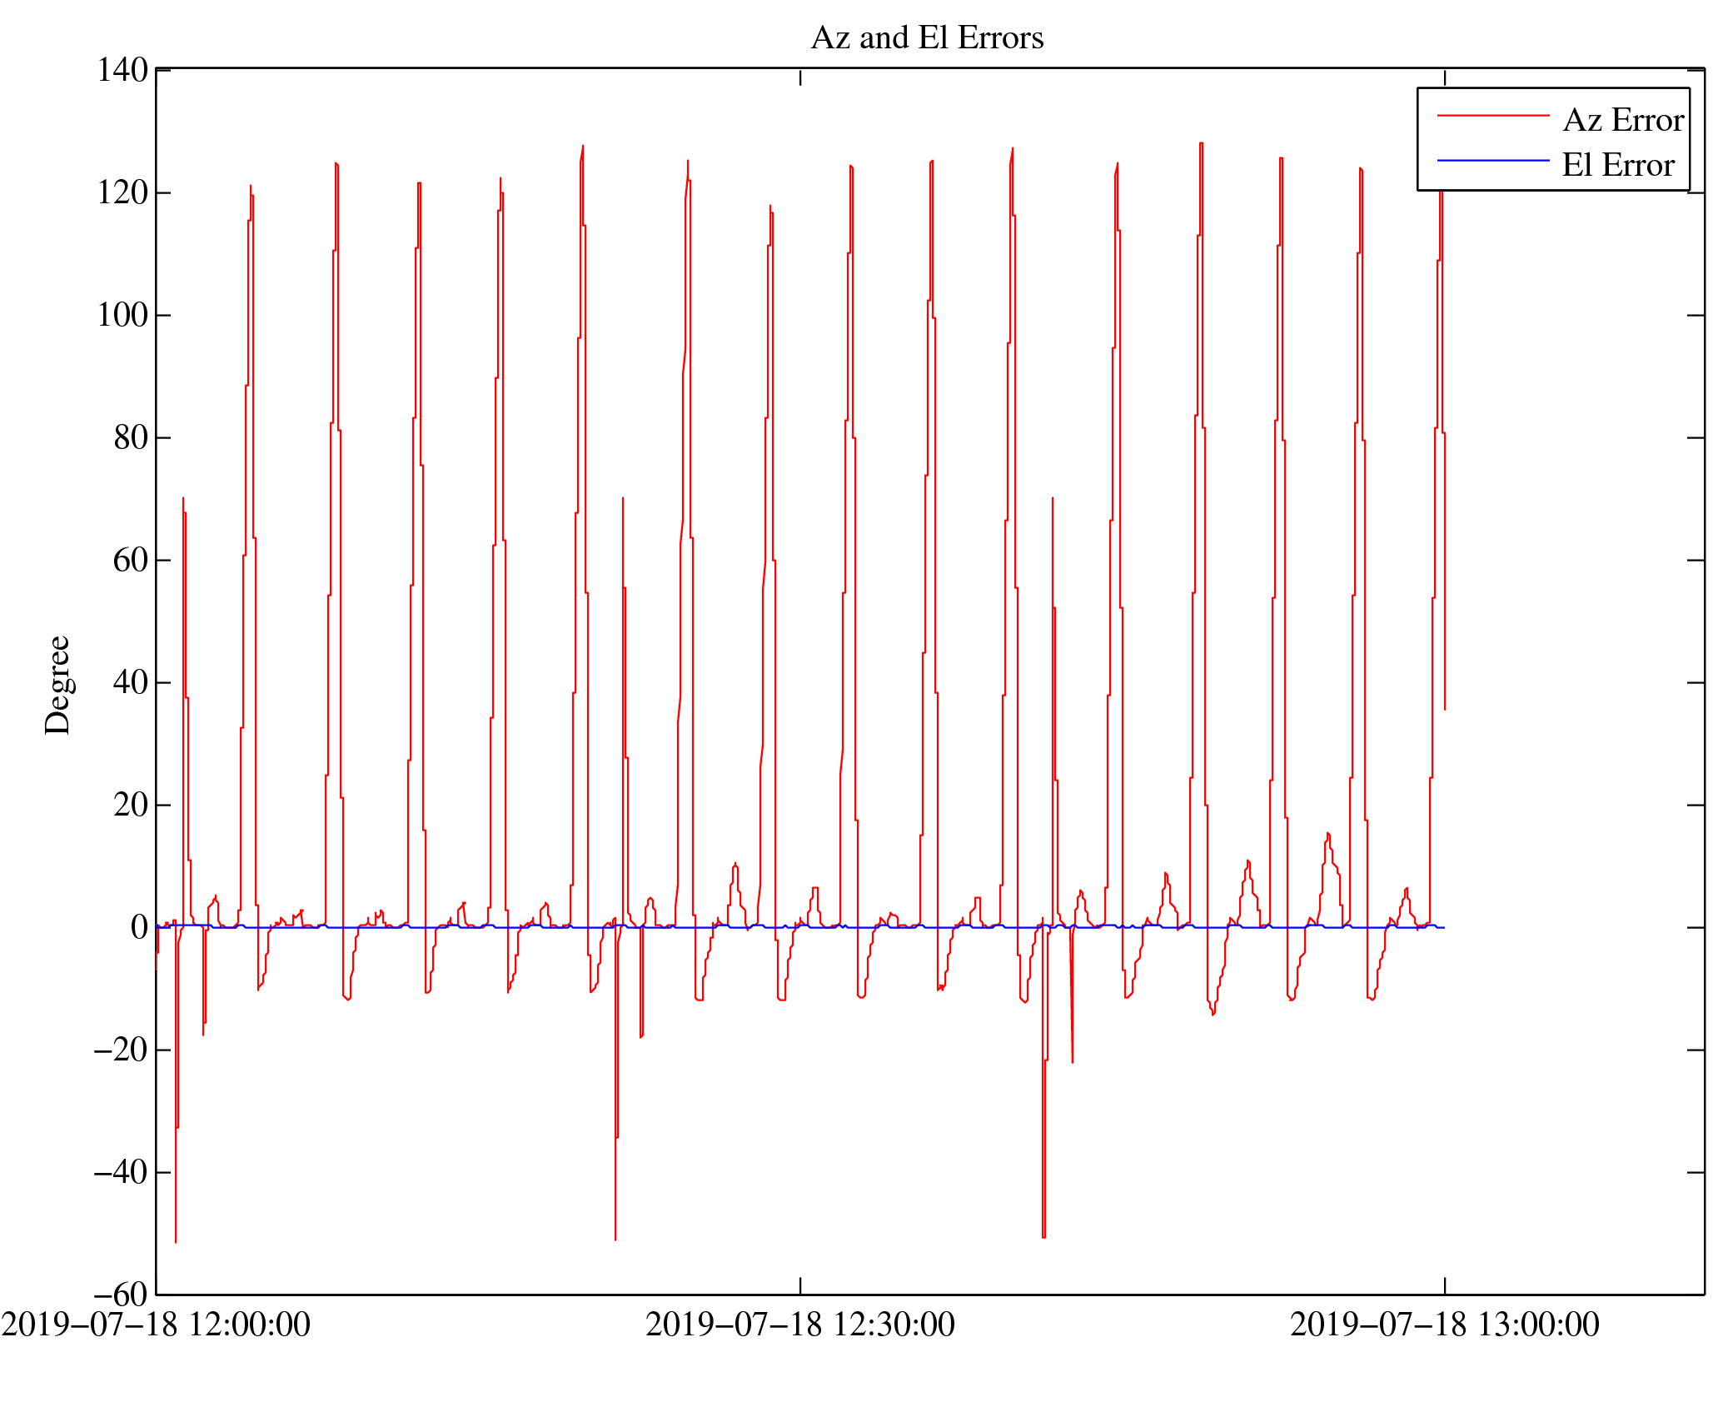Viewport: 1728px width, 1402px height.
Task: Click the 80 y-axis tick label
Action: [x=131, y=437]
